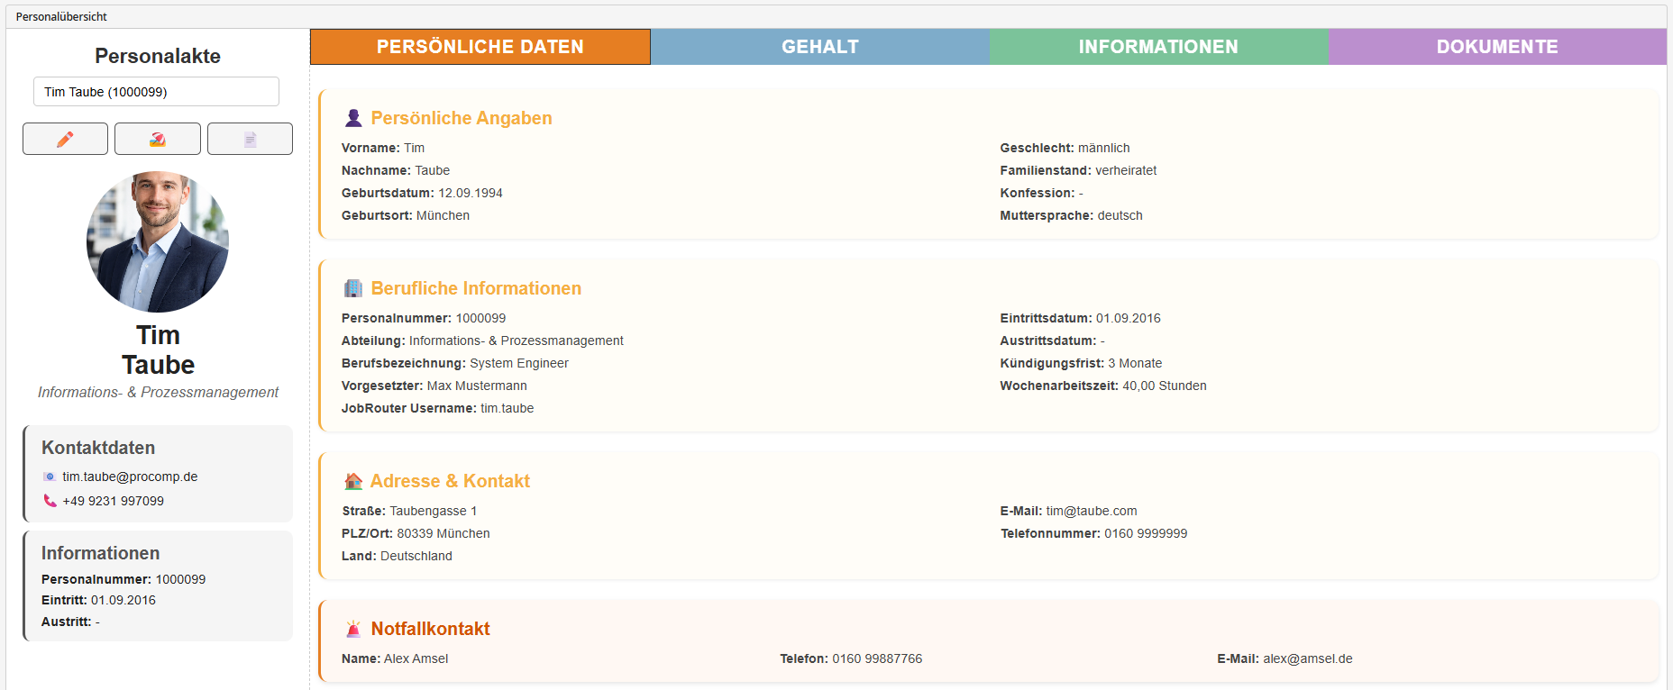This screenshot has width=1673, height=690.
Task: Click the phone icon in Kontaktdaten
Action: (50, 501)
